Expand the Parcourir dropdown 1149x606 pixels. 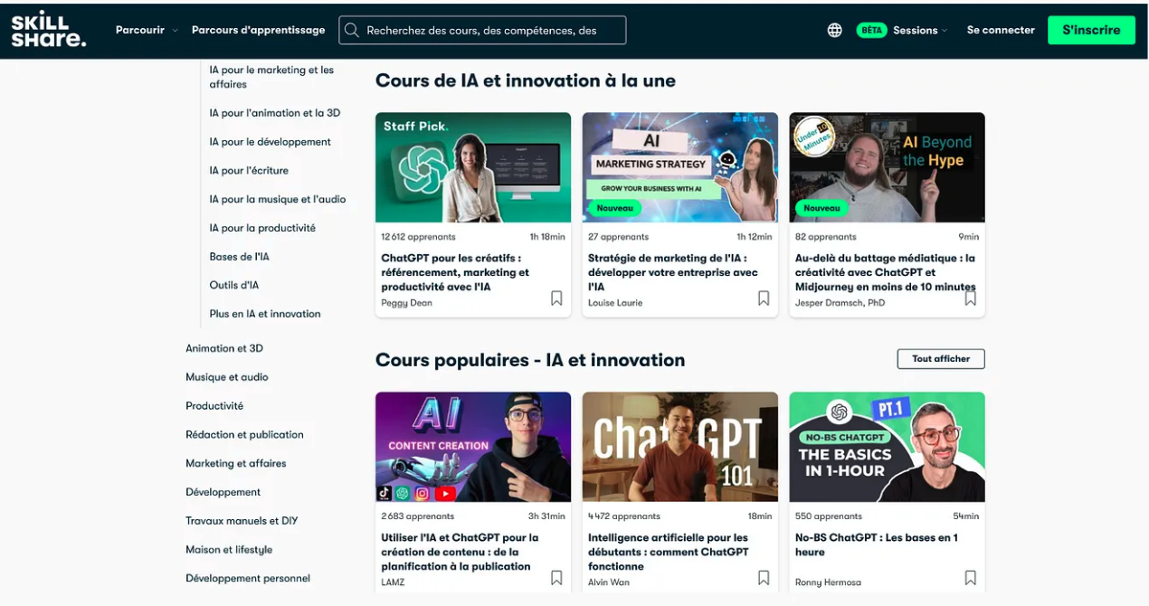point(147,30)
